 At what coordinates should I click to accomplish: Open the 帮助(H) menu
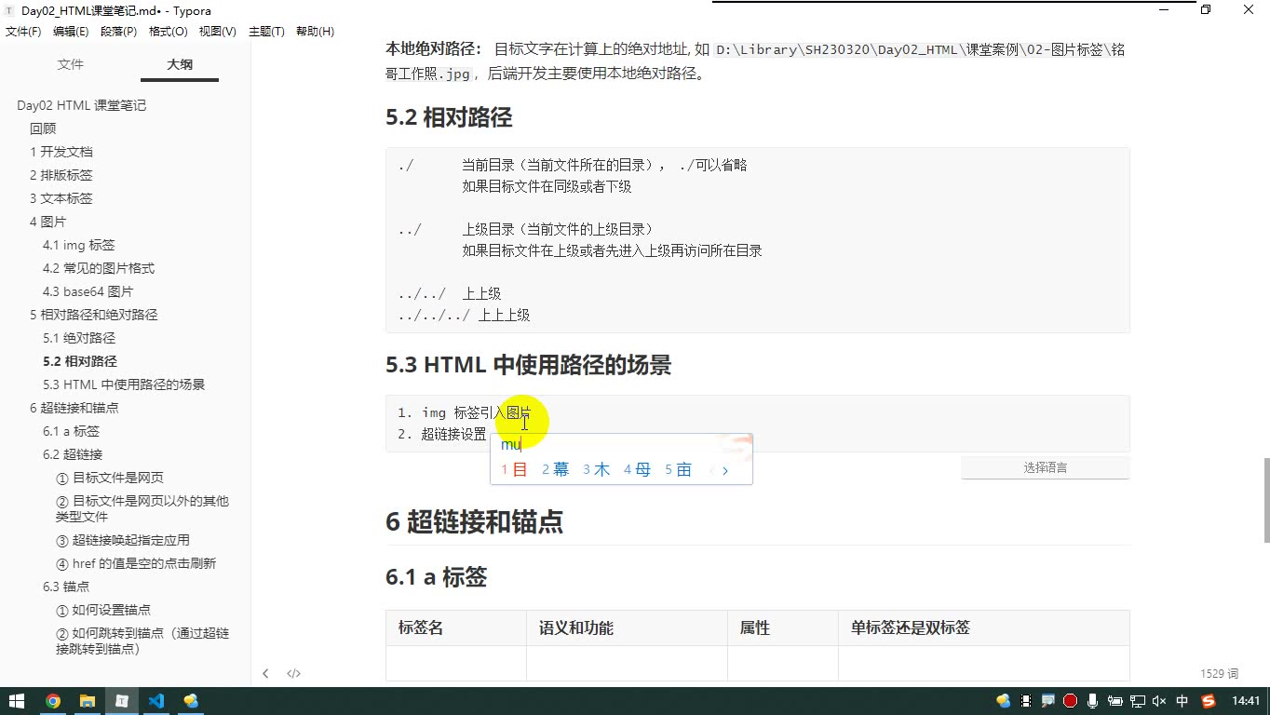tap(315, 32)
